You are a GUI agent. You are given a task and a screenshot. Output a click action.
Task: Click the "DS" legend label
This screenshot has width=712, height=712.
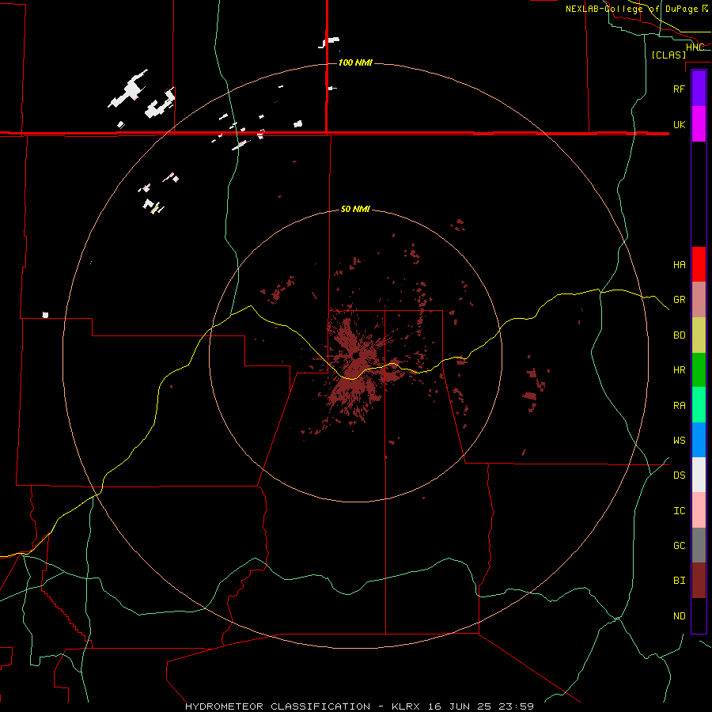click(679, 475)
